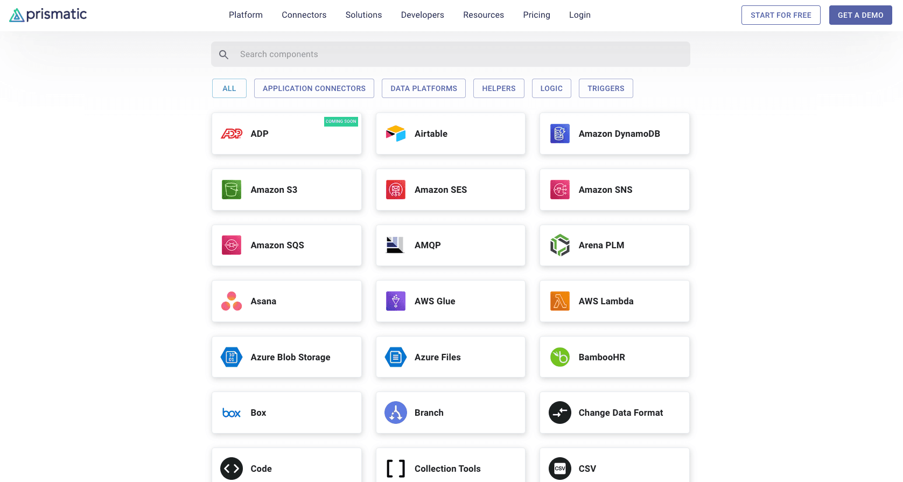Click the BambooHR leaf icon

click(x=560, y=357)
